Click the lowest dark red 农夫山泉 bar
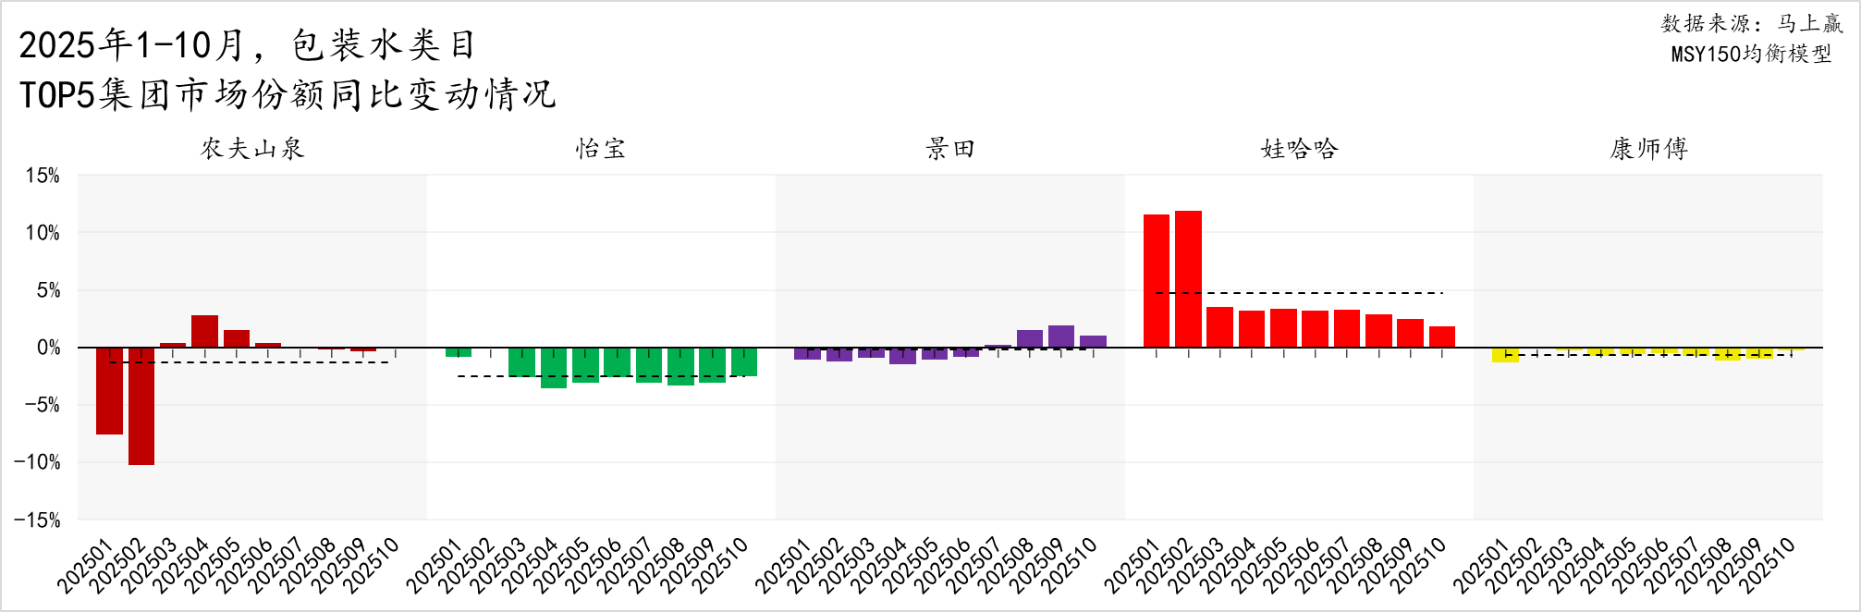Viewport: 1861px width, 612px height. (x=141, y=406)
